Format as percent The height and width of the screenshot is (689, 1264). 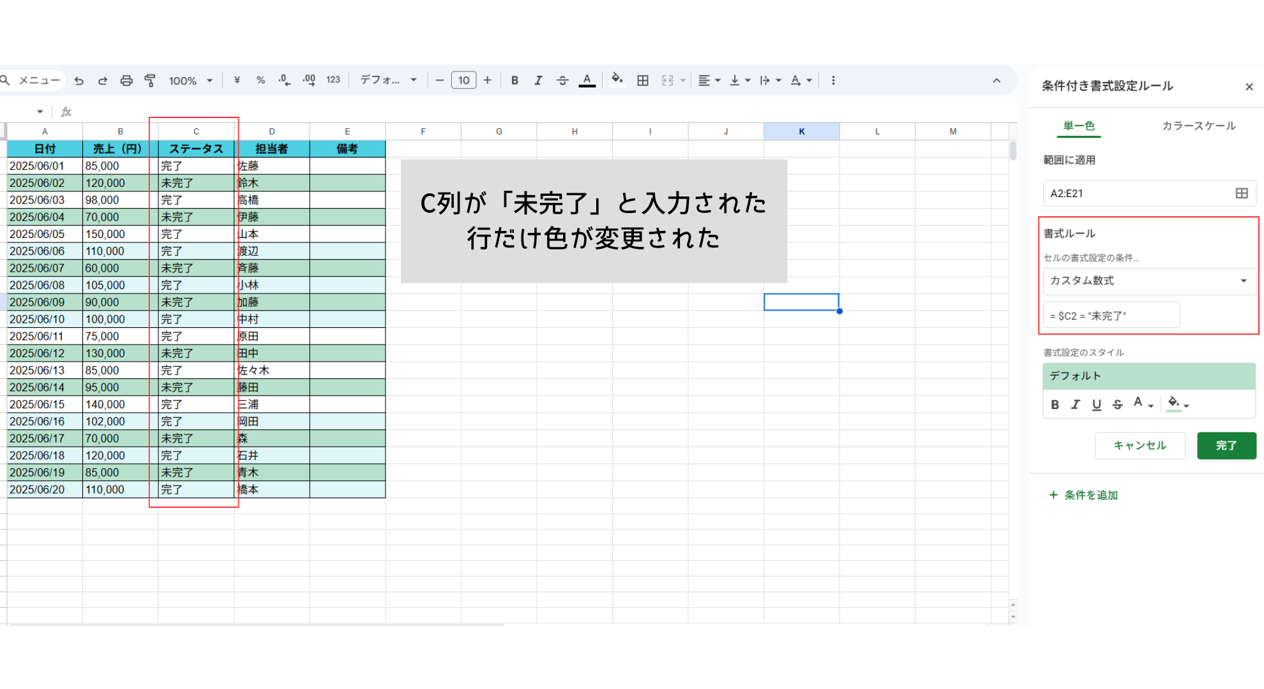[260, 80]
